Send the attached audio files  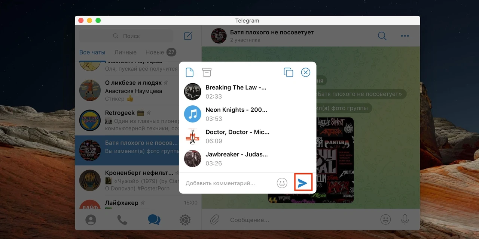tap(303, 183)
